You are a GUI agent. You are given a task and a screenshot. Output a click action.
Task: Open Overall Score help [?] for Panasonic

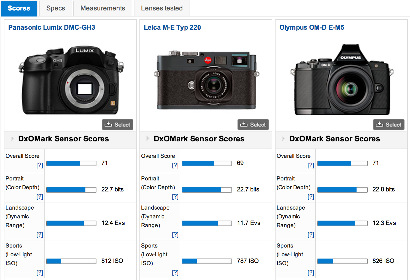click(x=40, y=165)
